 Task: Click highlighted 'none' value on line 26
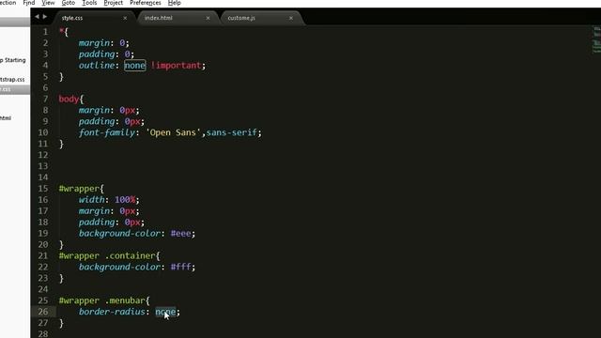(165, 312)
